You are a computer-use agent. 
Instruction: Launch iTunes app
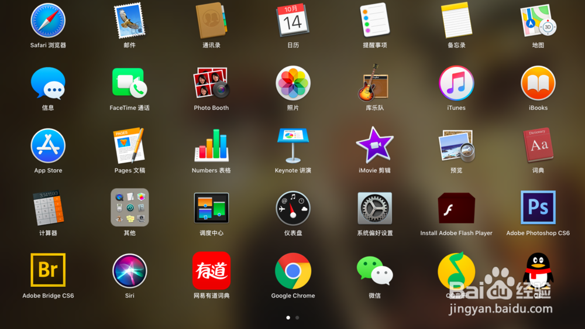(456, 83)
